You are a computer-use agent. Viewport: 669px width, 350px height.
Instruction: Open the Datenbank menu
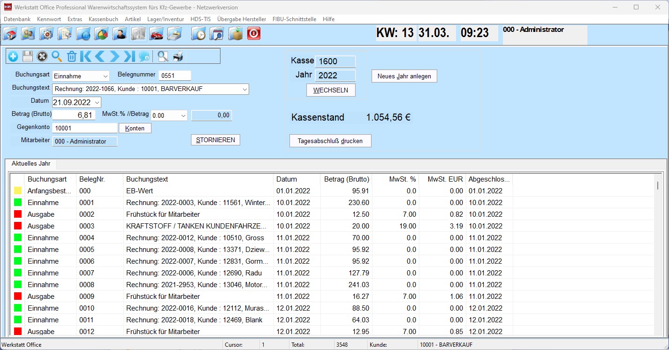click(x=17, y=19)
